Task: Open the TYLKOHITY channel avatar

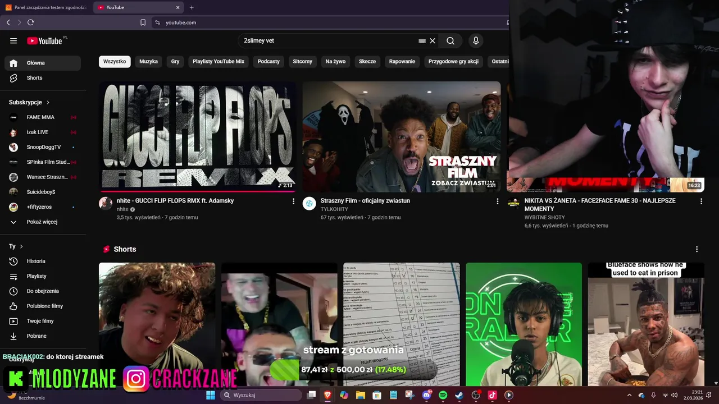Action: (x=310, y=203)
